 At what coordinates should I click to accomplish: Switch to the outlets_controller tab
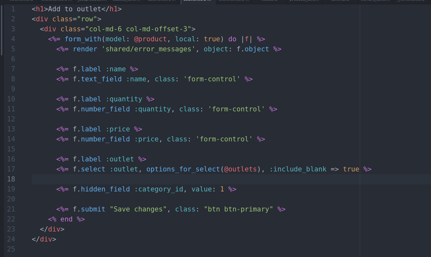pos(126,1)
